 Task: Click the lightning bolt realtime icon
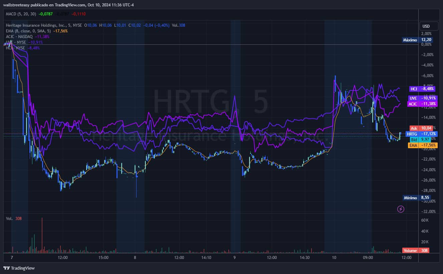(401, 209)
